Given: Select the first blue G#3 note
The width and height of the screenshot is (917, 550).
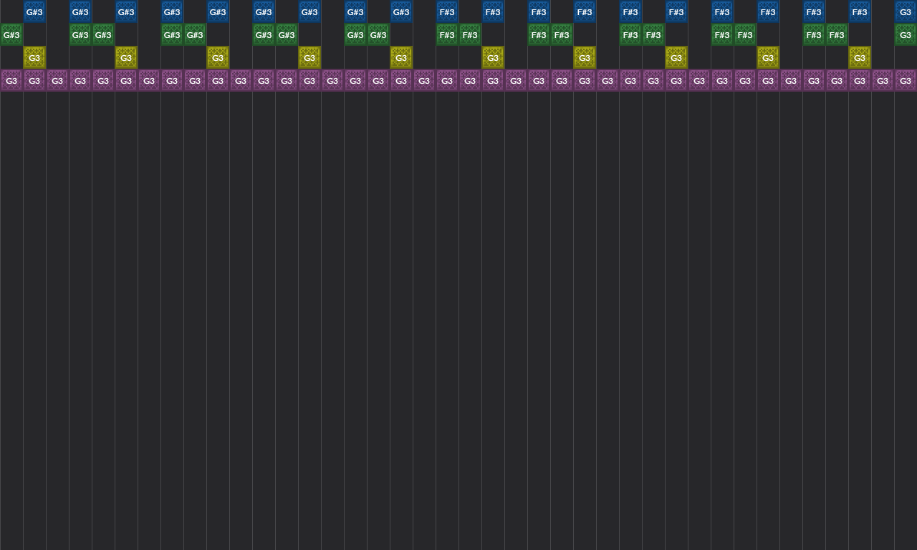Looking at the screenshot, I should click(34, 11).
